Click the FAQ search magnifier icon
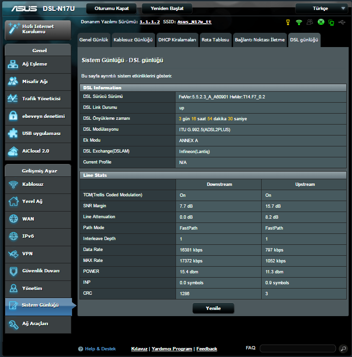The height and width of the screenshot is (357, 352). coord(343,348)
